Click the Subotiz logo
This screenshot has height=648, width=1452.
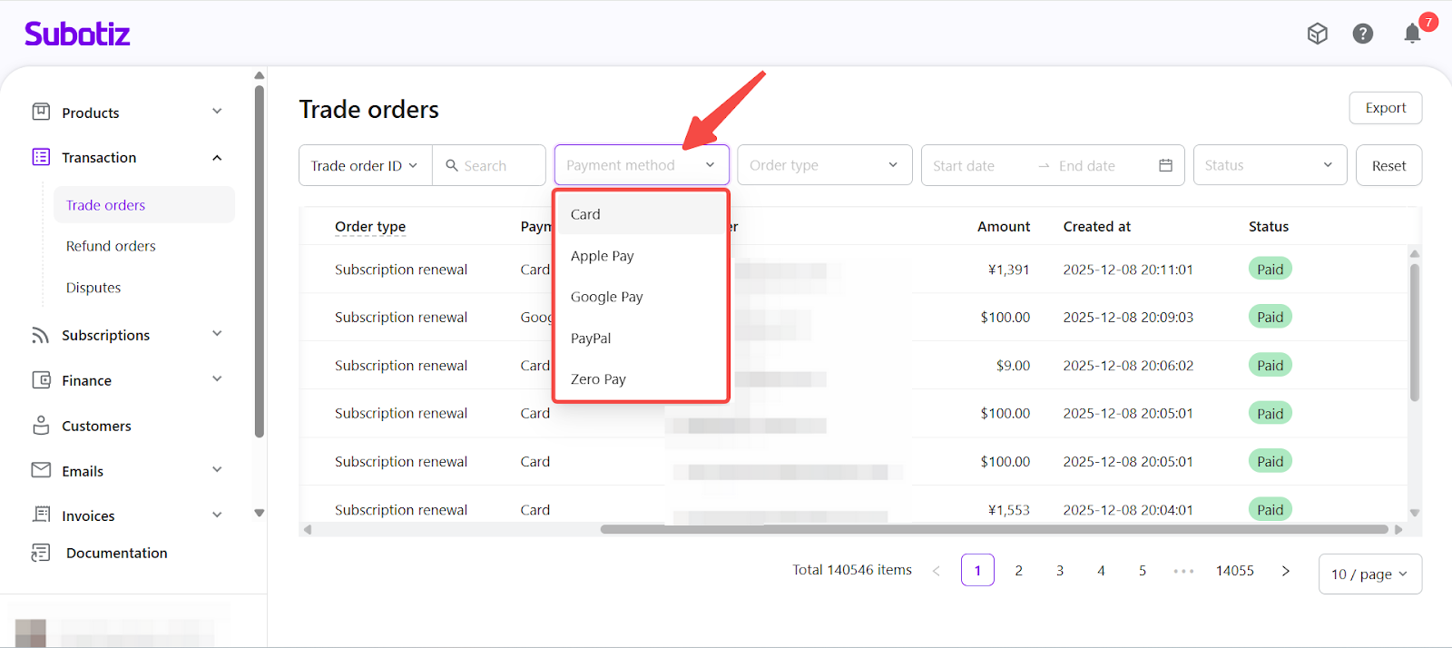pyautogui.click(x=77, y=34)
